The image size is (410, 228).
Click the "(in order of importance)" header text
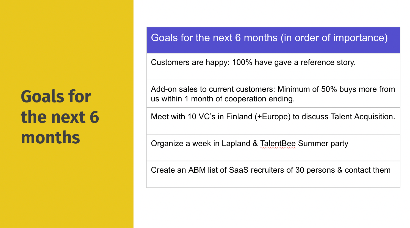[334, 38]
